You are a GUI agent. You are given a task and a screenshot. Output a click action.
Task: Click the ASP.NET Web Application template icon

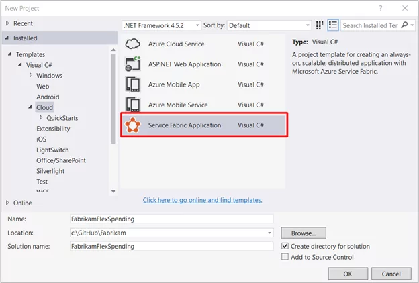(133, 64)
